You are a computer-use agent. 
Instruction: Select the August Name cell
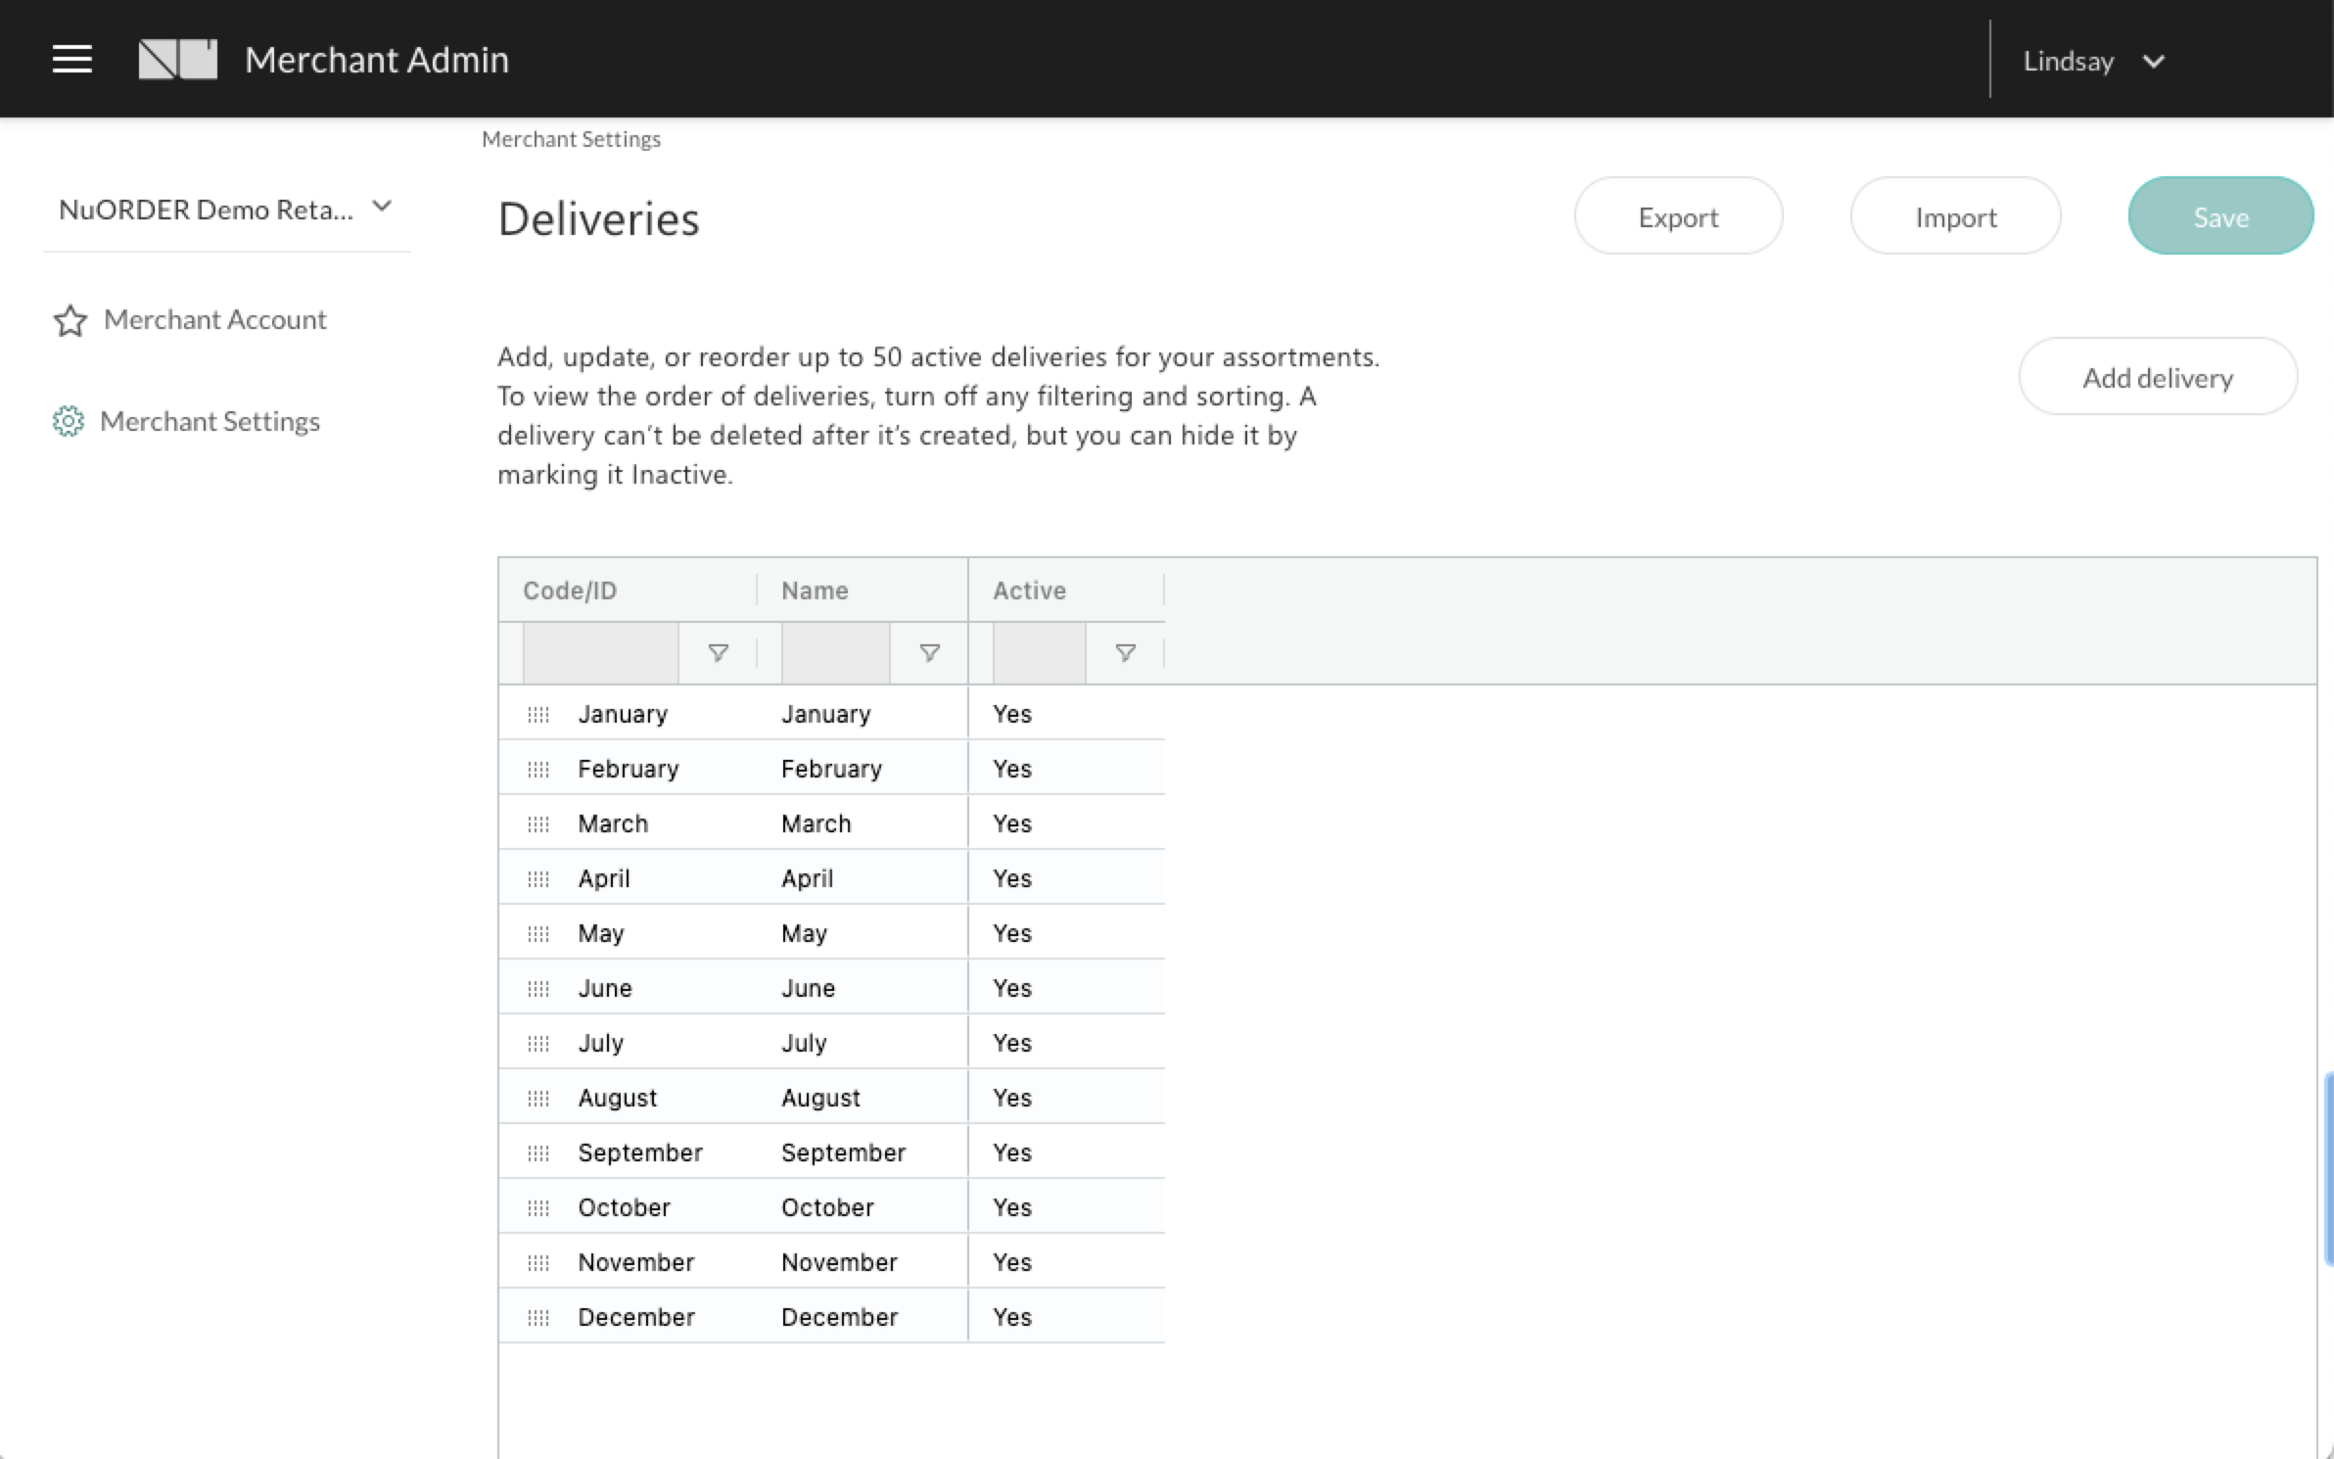[x=862, y=1097]
